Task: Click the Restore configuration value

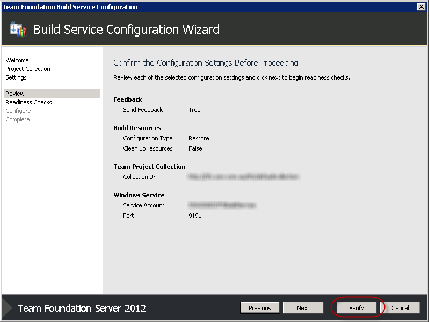Action: coord(199,138)
